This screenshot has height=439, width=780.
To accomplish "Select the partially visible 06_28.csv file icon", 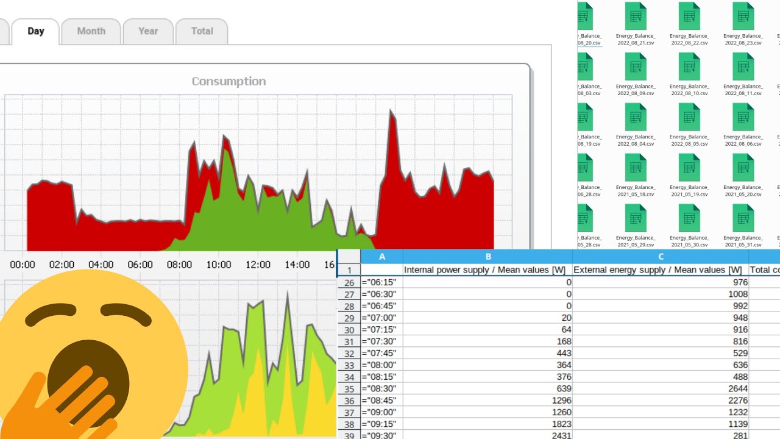I will tap(585, 168).
